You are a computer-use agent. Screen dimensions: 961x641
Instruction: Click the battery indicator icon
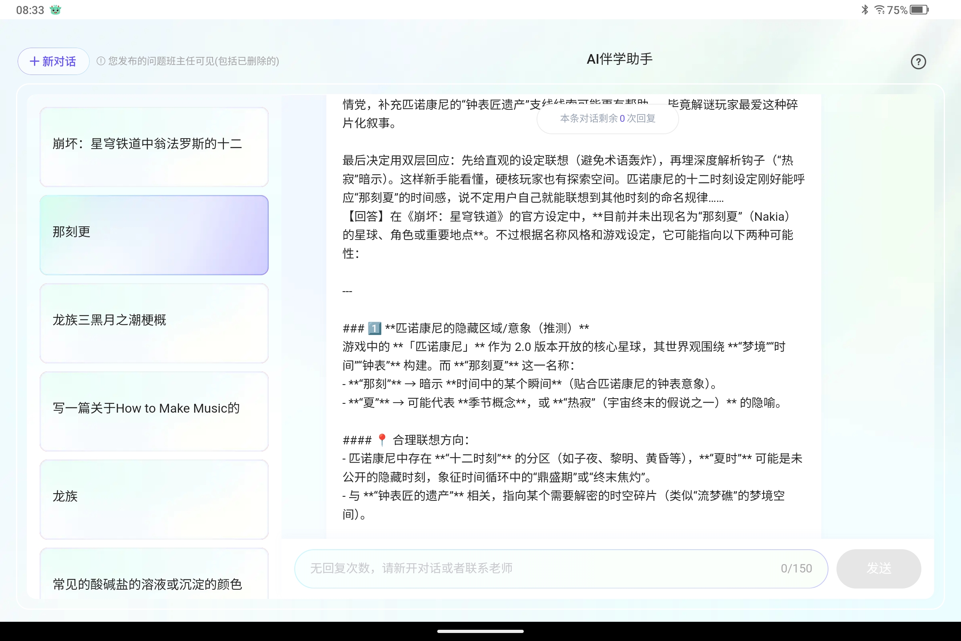(919, 10)
